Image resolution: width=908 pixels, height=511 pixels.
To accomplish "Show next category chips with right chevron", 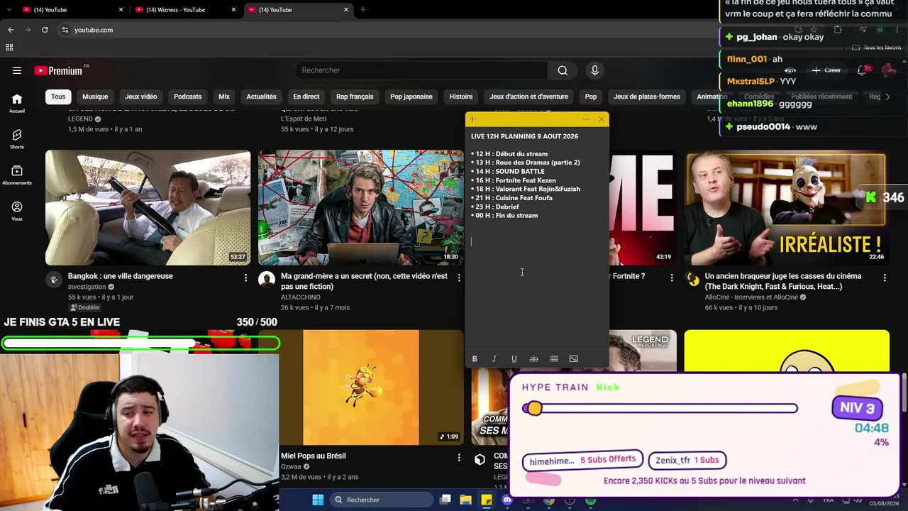I will (887, 97).
